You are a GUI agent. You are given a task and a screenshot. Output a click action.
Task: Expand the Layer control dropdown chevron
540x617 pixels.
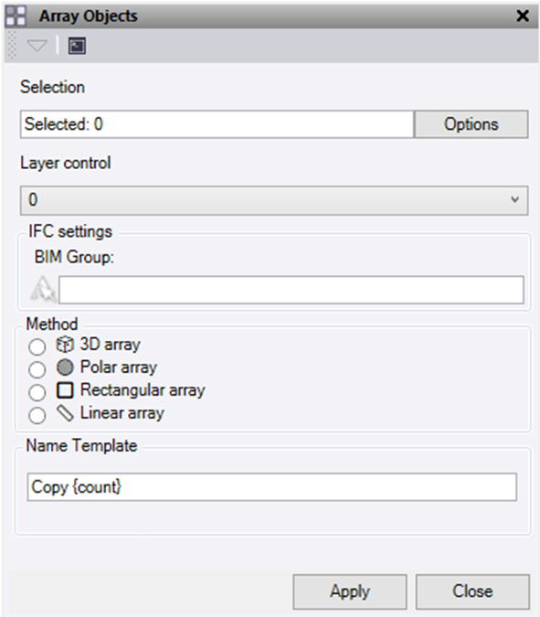(514, 200)
